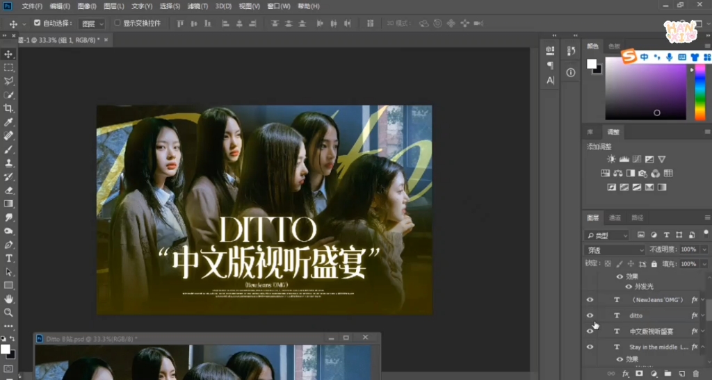Switch to the 库 tab
Screen dimensions: 712x380
tap(590, 132)
